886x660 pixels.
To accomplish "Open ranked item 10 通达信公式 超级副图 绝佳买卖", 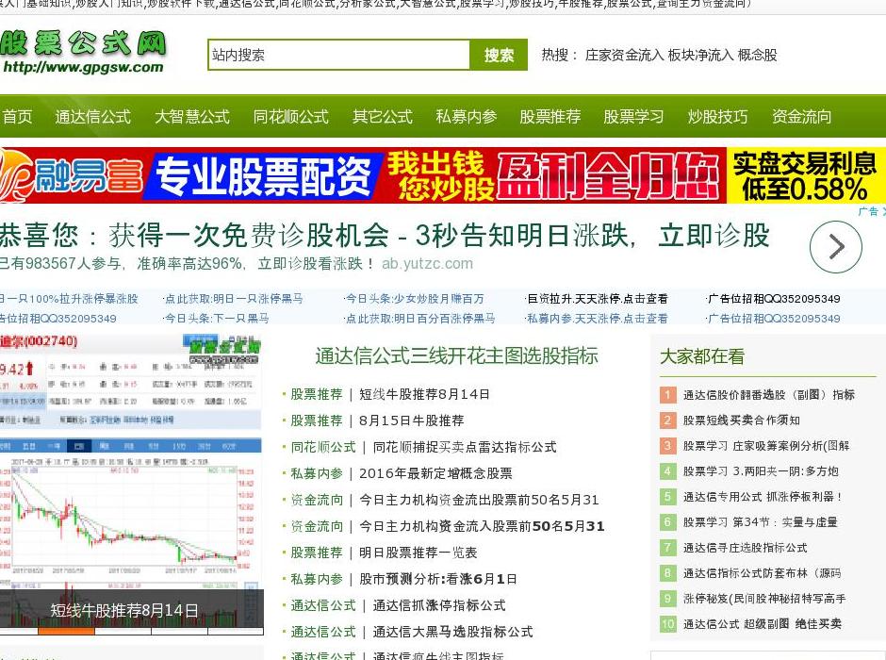I will click(x=763, y=624).
